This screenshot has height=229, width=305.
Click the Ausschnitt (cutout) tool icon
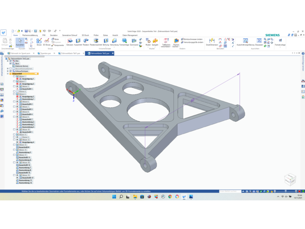coord(78,41)
